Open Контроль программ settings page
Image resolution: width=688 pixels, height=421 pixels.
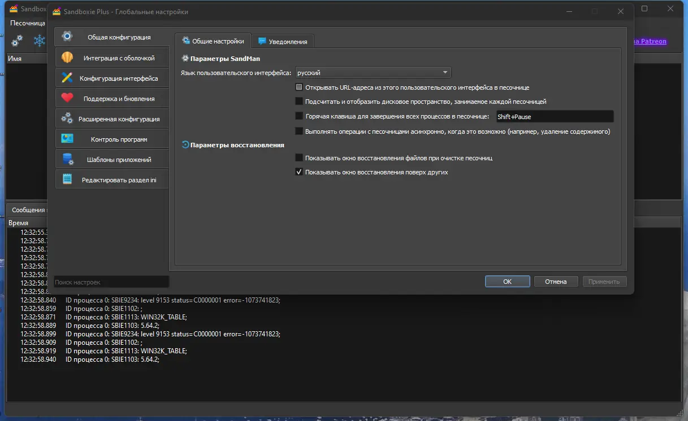[x=112, y=139]
